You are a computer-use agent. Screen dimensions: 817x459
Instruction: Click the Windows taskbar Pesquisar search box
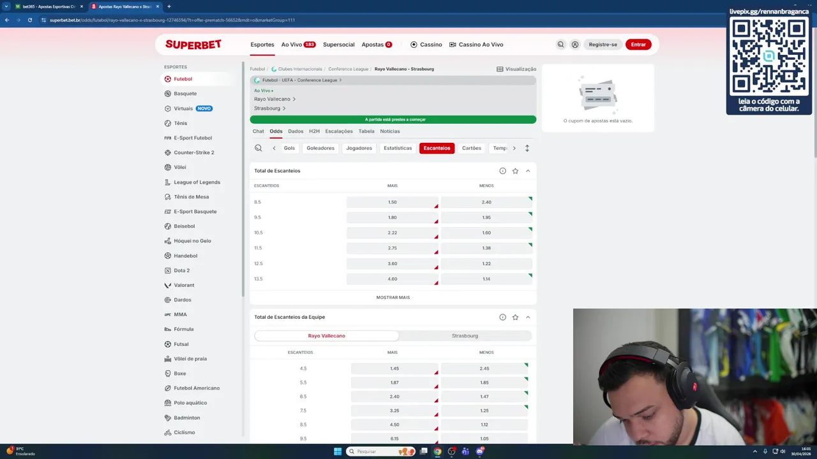pyautogui.click(x=382, y=451)
